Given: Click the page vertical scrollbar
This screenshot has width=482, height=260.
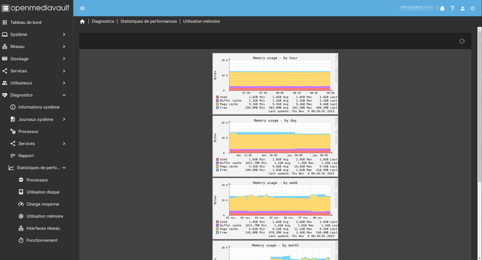Looking at the screenshot, I should [479, 107].
